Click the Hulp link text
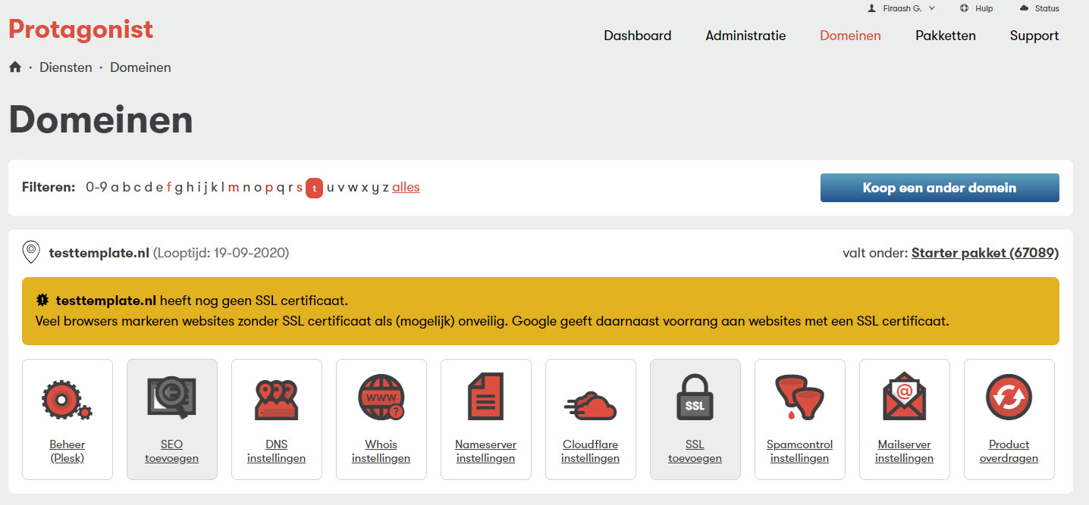 tap(984, 8)
